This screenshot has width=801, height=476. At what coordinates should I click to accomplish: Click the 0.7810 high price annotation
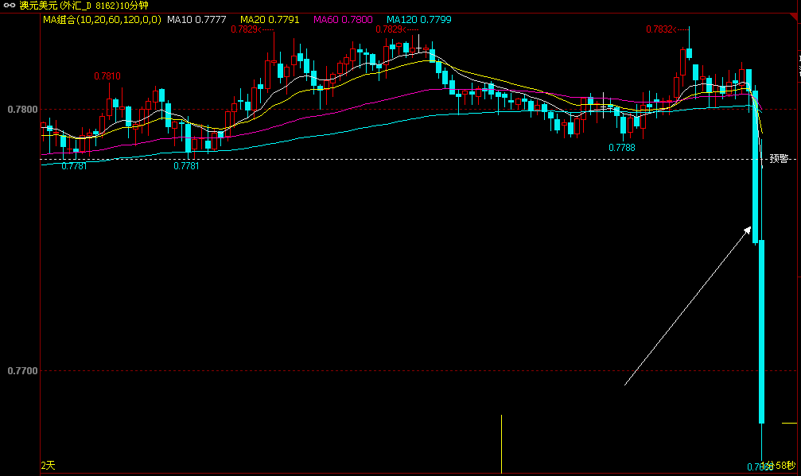point(107,76)
